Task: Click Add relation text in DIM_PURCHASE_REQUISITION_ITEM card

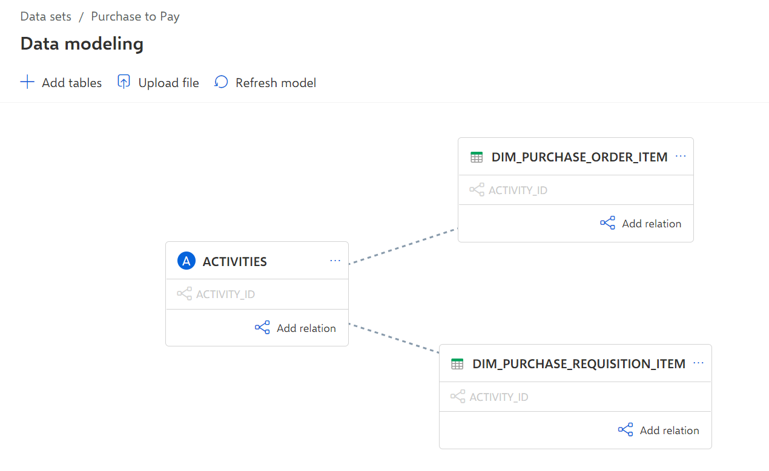Action: point(669,430)
